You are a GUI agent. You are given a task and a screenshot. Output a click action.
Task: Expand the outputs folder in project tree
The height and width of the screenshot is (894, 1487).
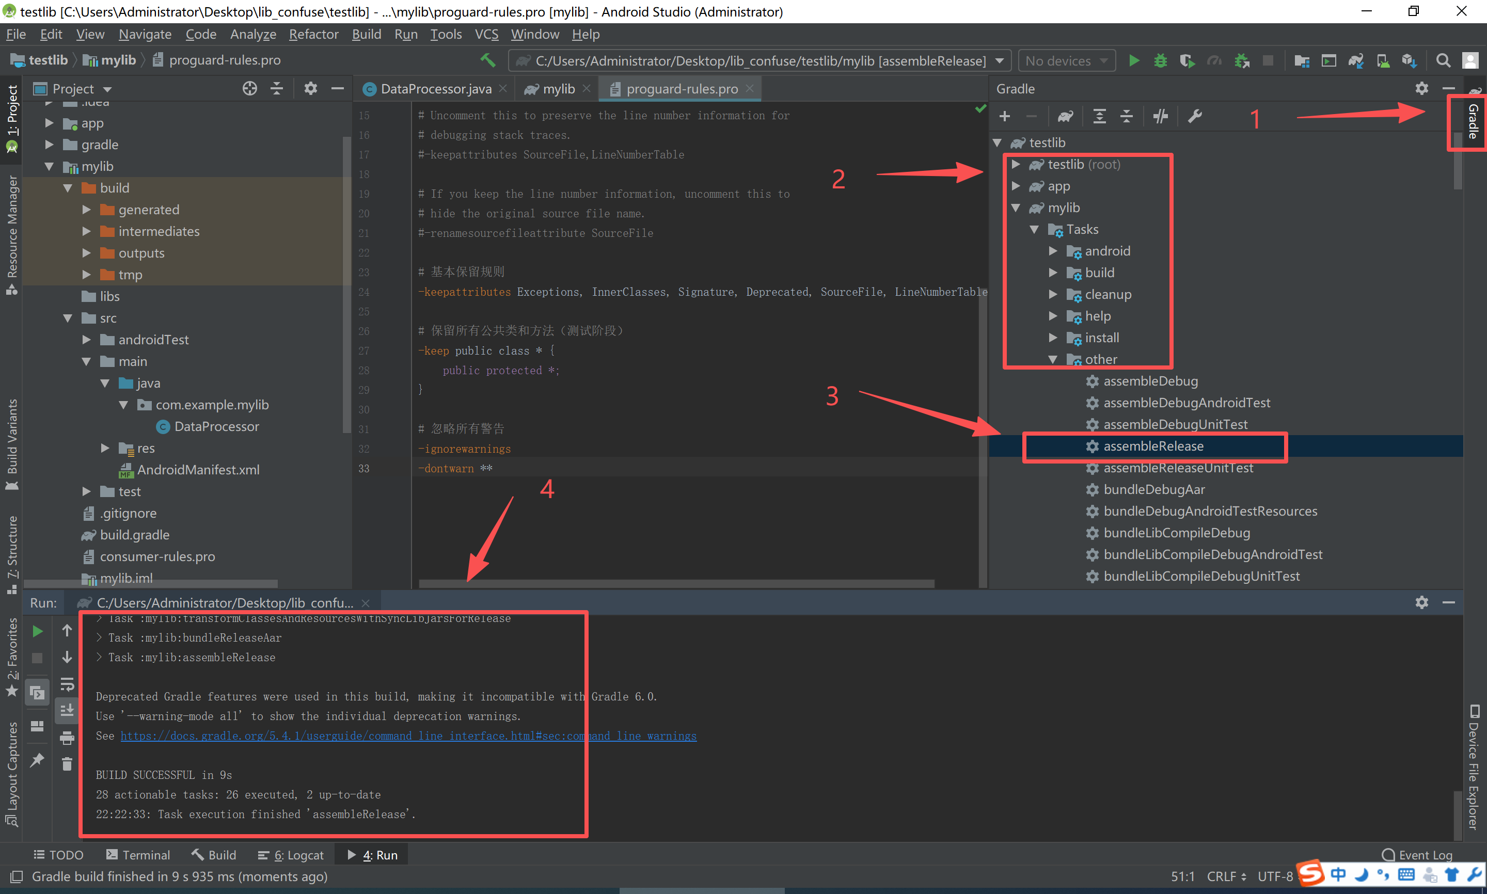pos(86,253)
